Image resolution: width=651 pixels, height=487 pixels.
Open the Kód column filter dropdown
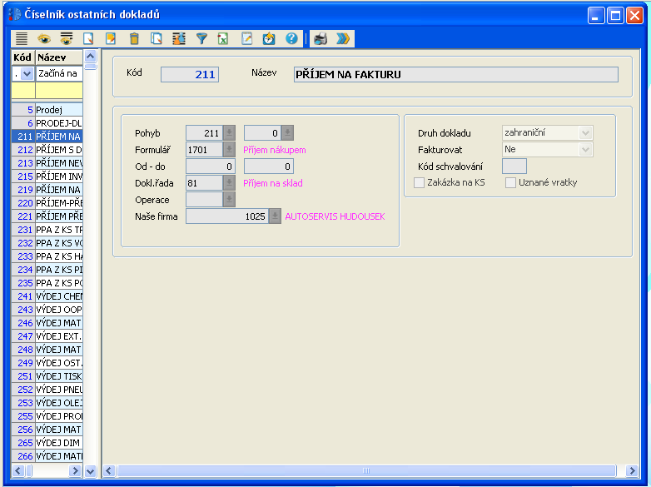tap(27, 73)
